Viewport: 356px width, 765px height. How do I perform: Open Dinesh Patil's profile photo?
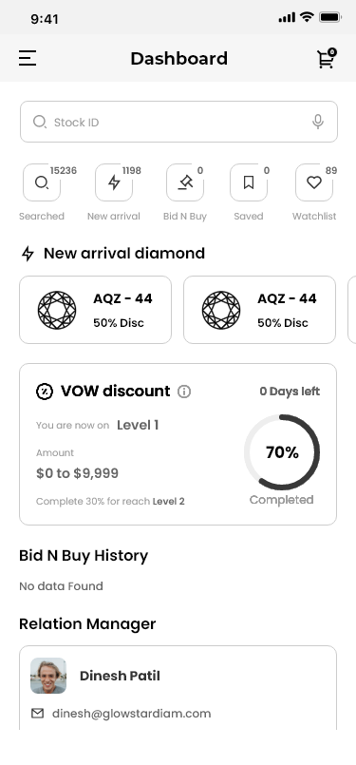(48, 676)
